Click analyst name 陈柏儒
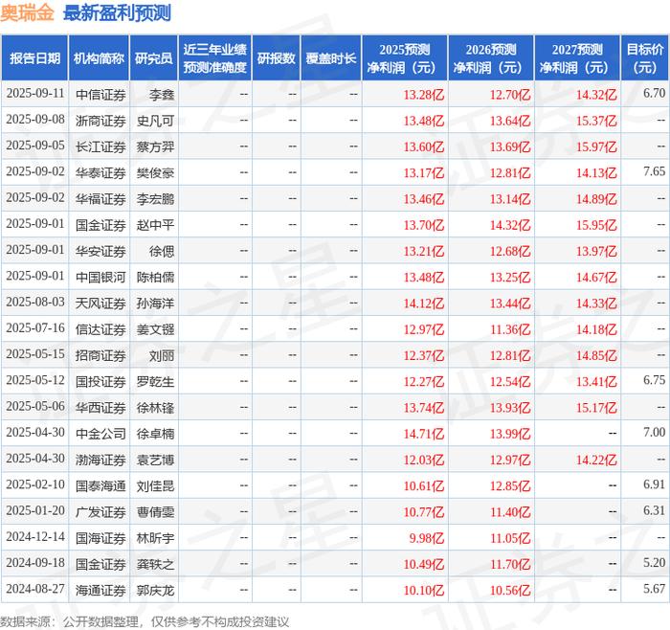The height and width of the screenshot is (630, 670). pos(155,277)
